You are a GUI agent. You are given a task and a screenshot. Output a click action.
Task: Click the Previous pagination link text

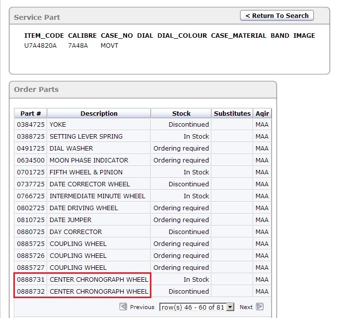point(142,307)
